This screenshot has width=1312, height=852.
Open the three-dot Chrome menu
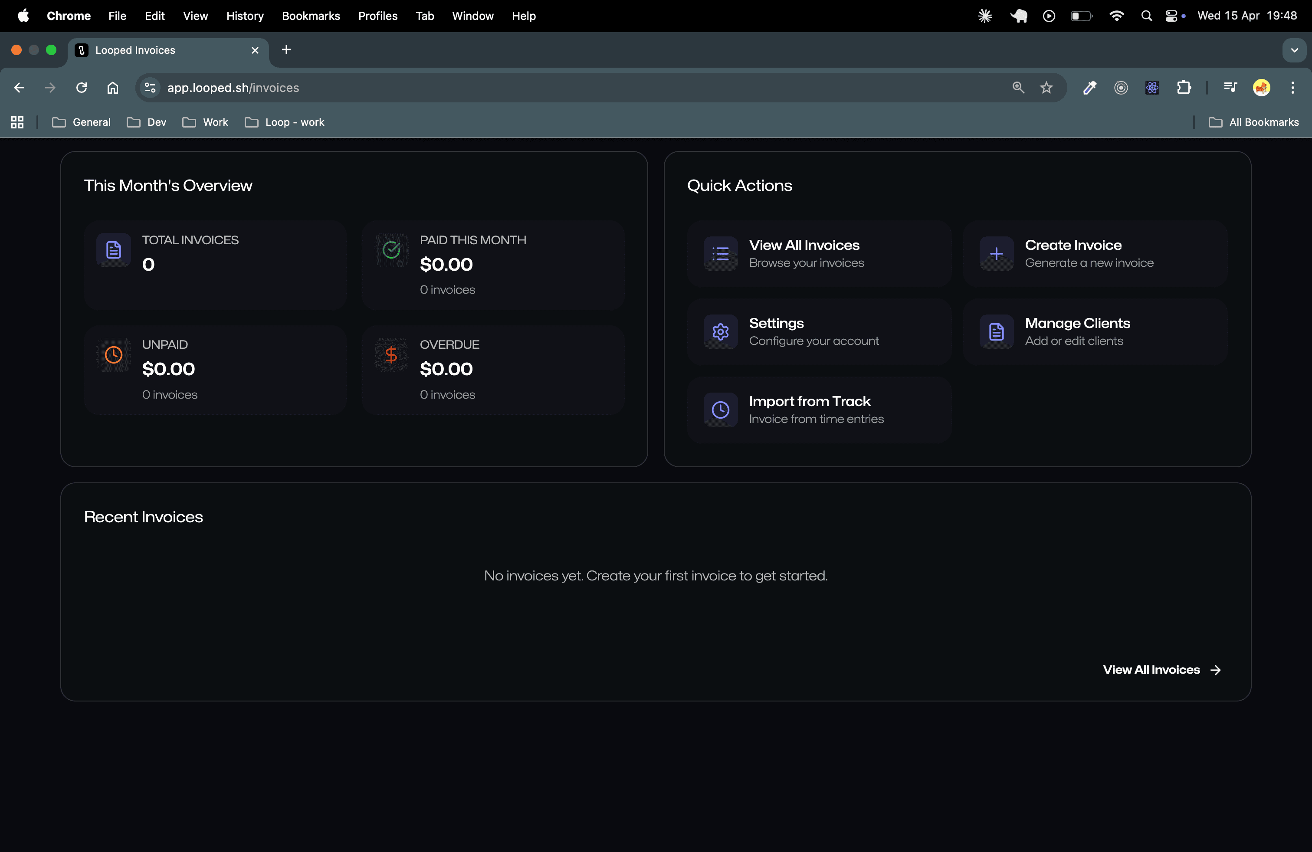coord(1292,88)
